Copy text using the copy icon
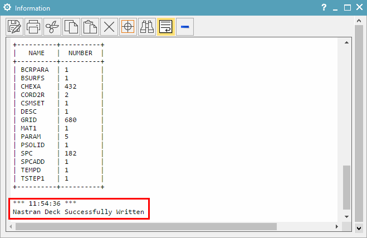This screenshot has height=238, width=367. coord(71,27)
